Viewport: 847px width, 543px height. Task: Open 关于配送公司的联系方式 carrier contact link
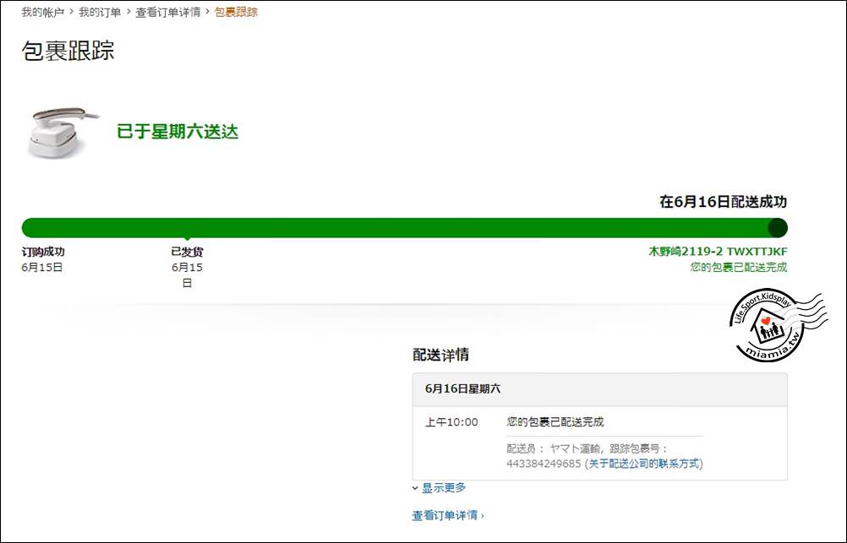(x=645, y=464)
